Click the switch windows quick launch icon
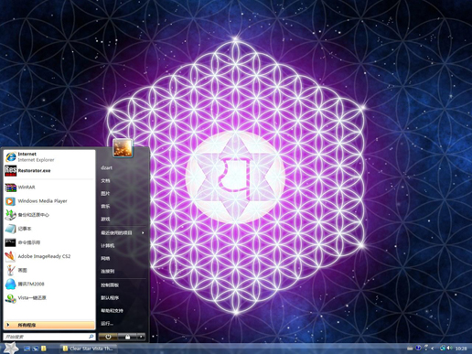Image resolution: width=472 pixels, height=354 pixels. 36,349
